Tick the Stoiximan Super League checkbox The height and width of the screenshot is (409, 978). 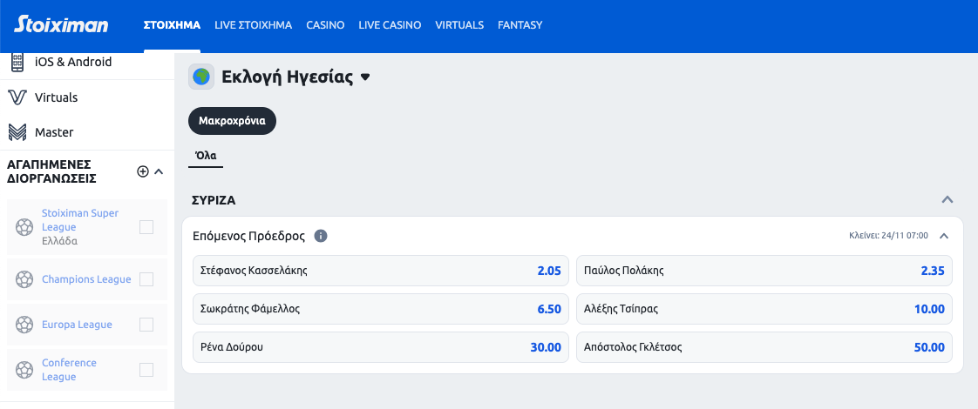[x=146, y=227]
